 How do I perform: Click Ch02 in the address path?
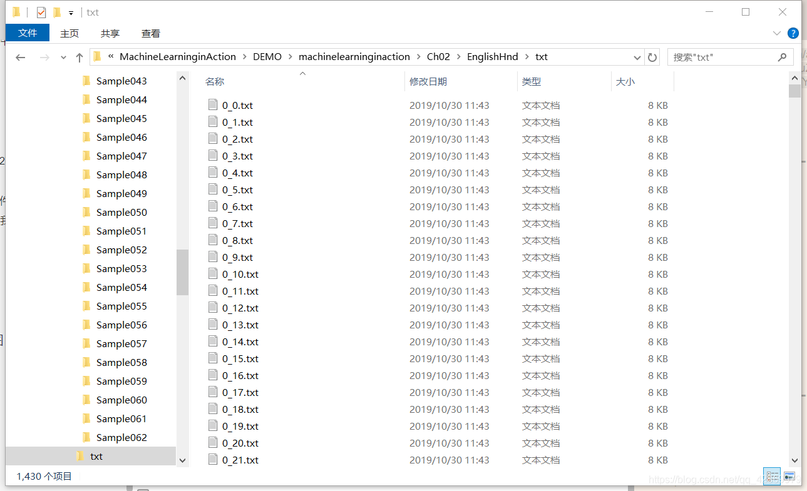(438, 57)
